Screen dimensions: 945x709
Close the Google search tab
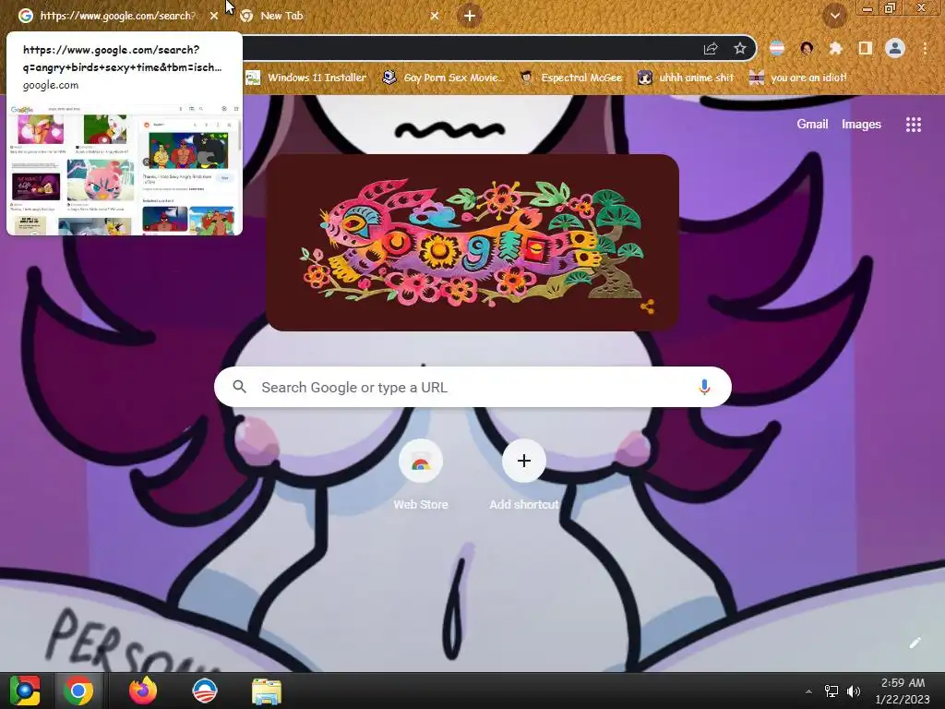[214, 16]
